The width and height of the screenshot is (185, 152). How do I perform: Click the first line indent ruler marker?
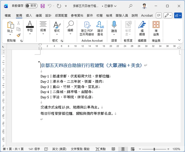pyautogui.click(x=40, y=45)
